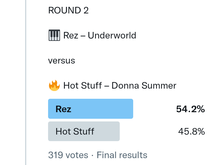The image size is (215, 165).
Task: Click the fire emoji
Action: (x=54, y=86)
